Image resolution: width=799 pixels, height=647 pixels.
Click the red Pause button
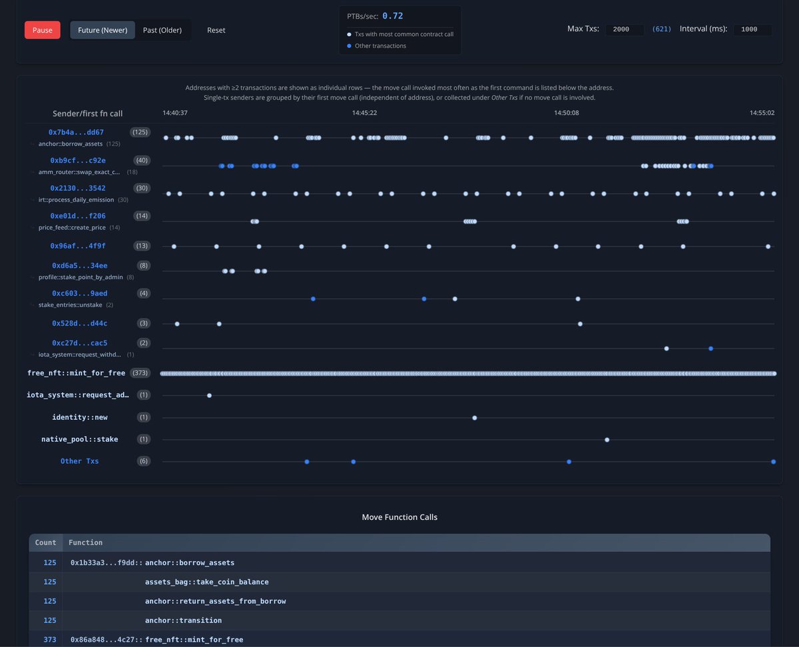coord(42,30)
